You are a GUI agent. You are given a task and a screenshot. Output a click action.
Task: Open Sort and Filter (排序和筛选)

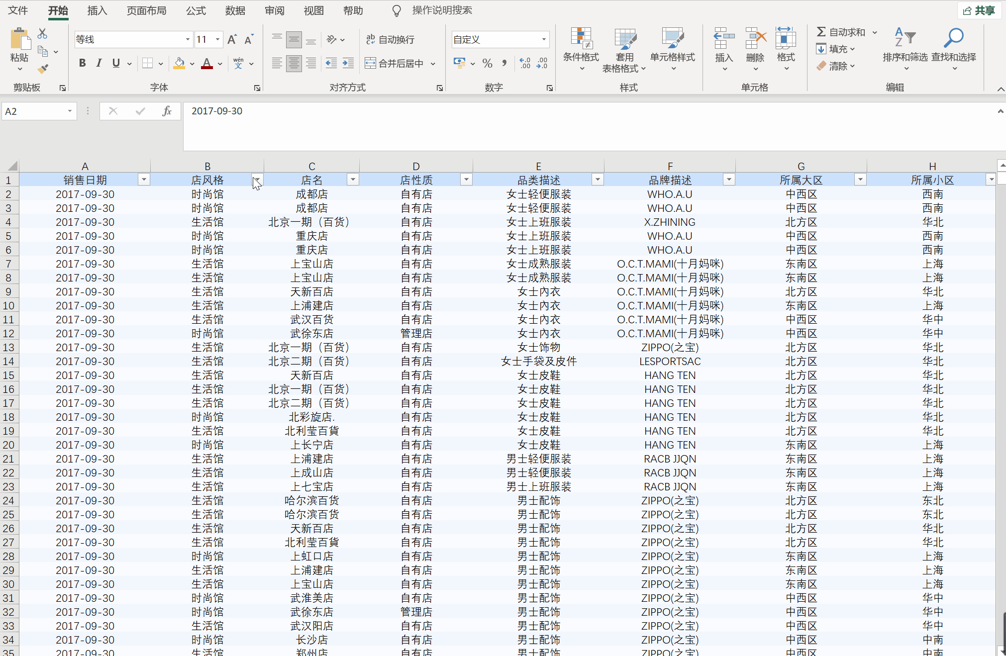click(905, 49)
